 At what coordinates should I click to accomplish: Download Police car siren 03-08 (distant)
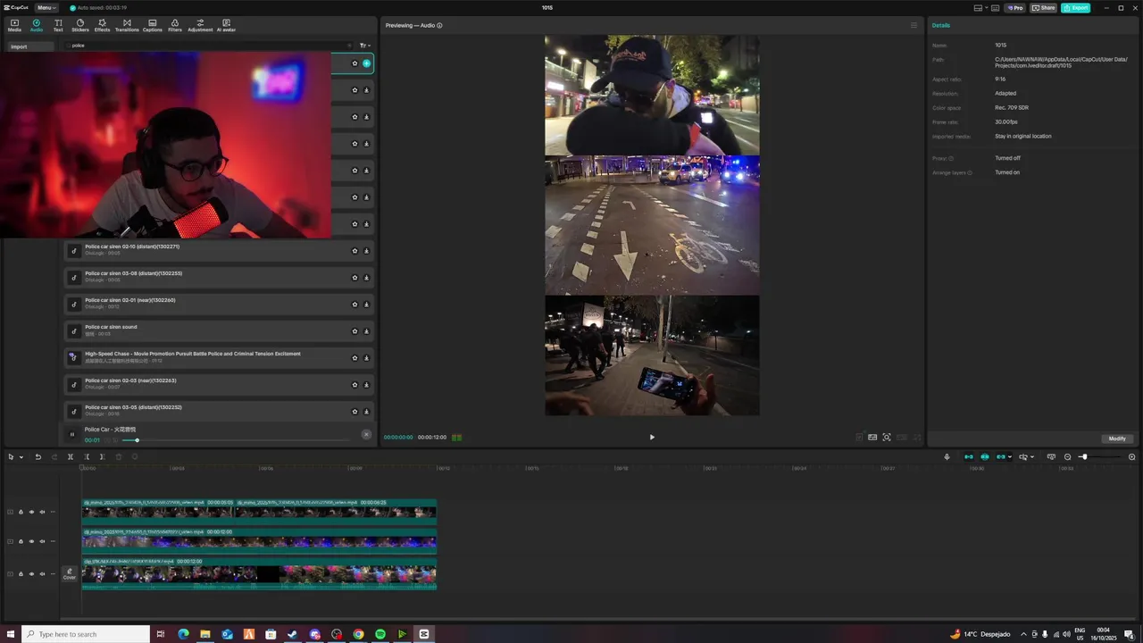click(366, 278)
